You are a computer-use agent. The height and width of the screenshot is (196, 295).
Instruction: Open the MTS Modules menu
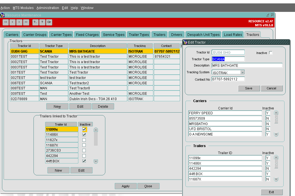[23, 8]
